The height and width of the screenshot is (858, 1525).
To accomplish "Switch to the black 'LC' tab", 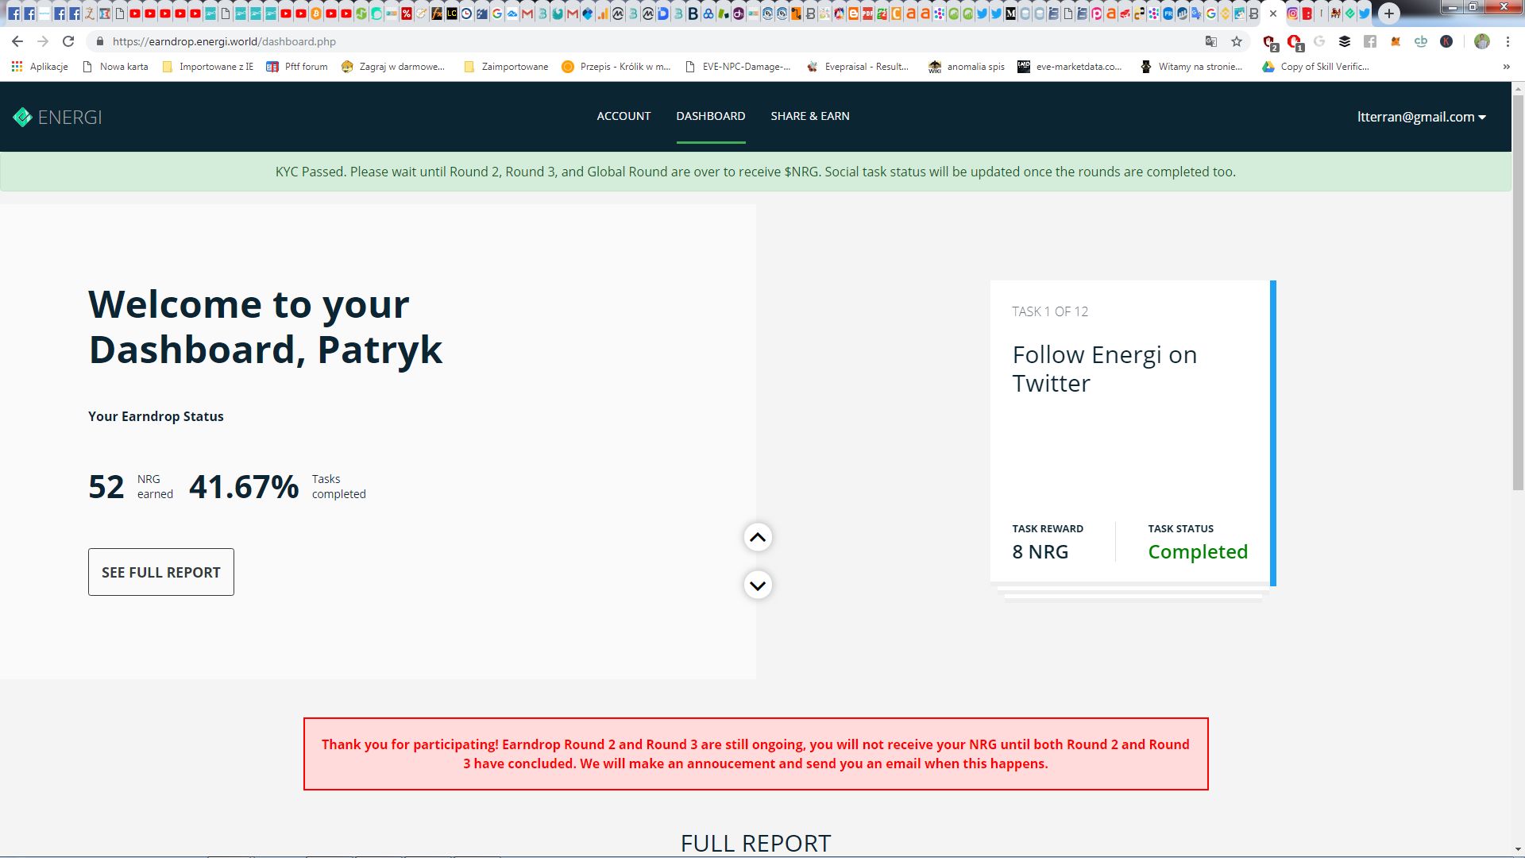I will (452, 14).
